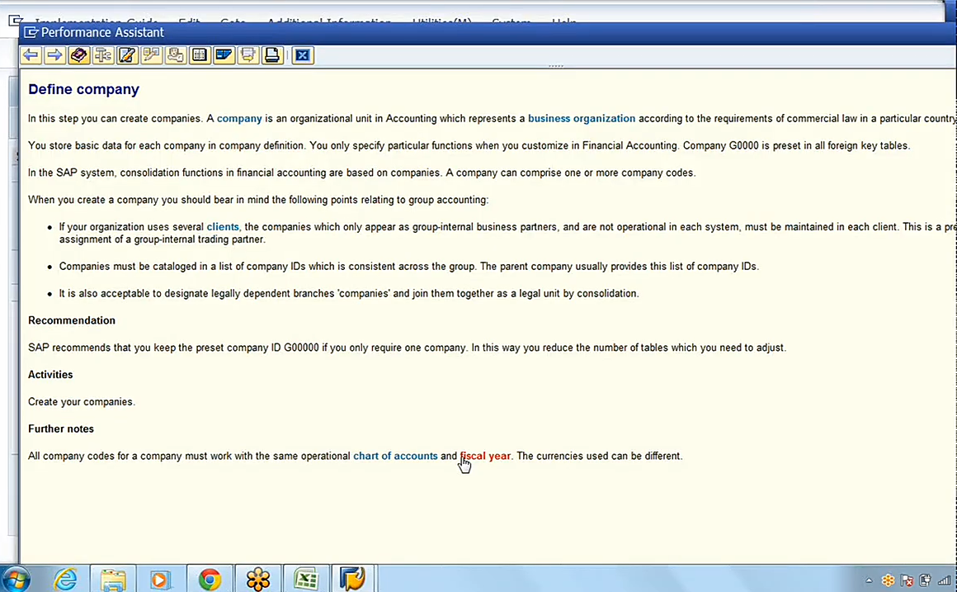This screenshot has width=957, height=592.
Task: Open network signal bars tray icon
Action: (944, 580)
